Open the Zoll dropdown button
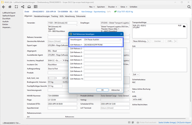Viewport: 192px width, 125px height. tap(136, 74)
